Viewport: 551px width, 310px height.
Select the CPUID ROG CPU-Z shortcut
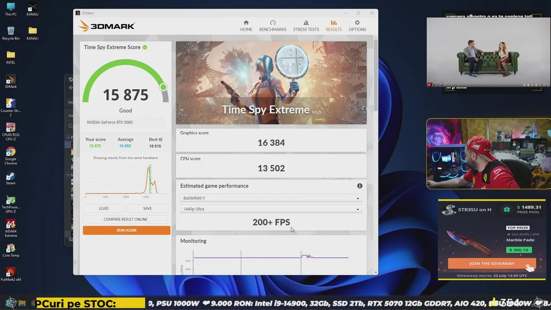point(11,132)
